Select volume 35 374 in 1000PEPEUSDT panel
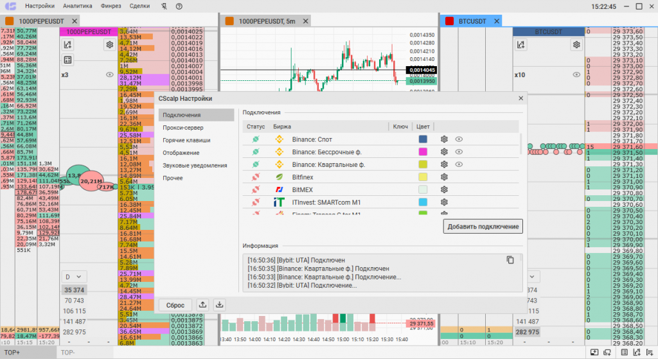Viewport: 658px width, 359px height. tap(75, 290)
